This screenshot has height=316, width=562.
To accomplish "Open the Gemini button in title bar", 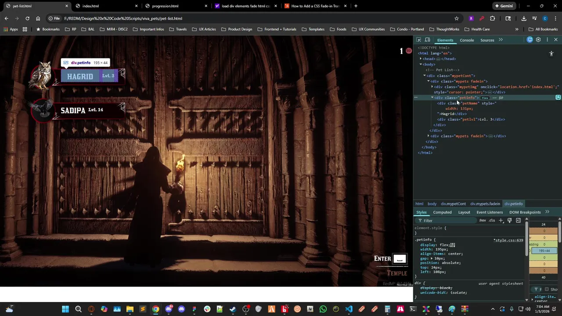I will tap(504, 6).
